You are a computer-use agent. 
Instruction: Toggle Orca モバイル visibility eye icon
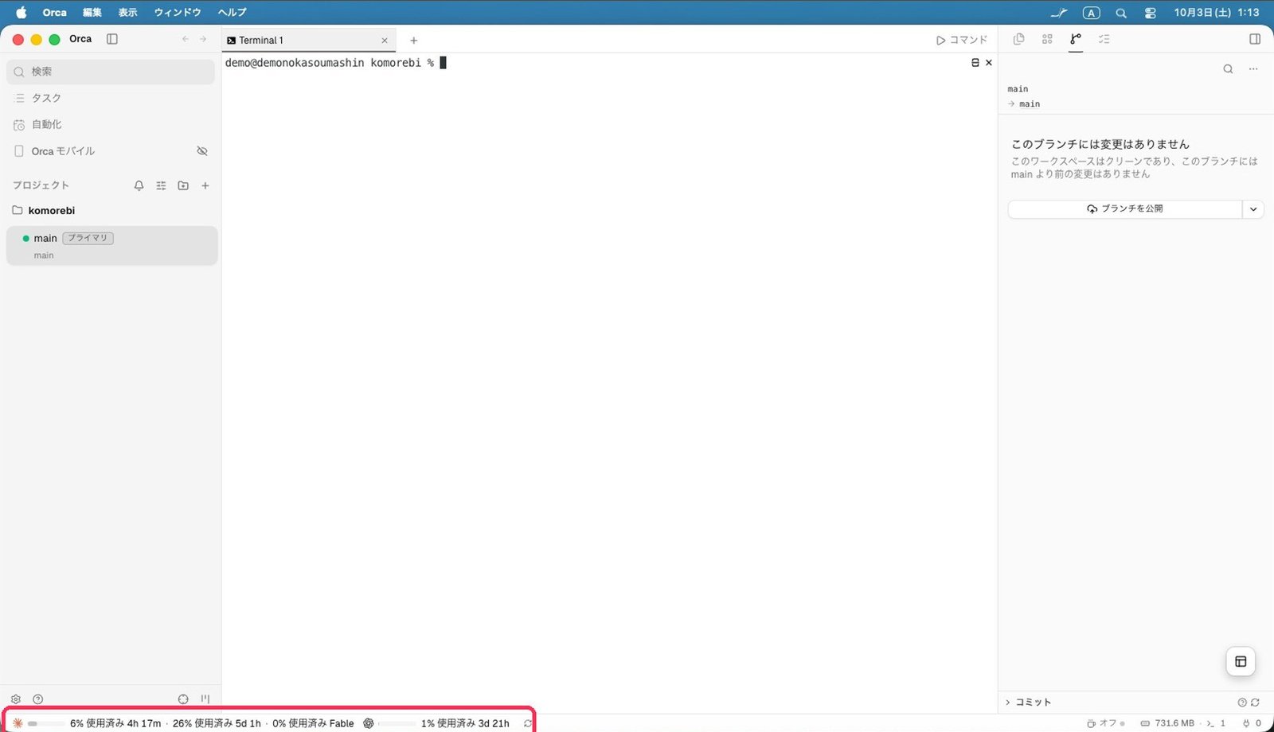click(202, 151)
